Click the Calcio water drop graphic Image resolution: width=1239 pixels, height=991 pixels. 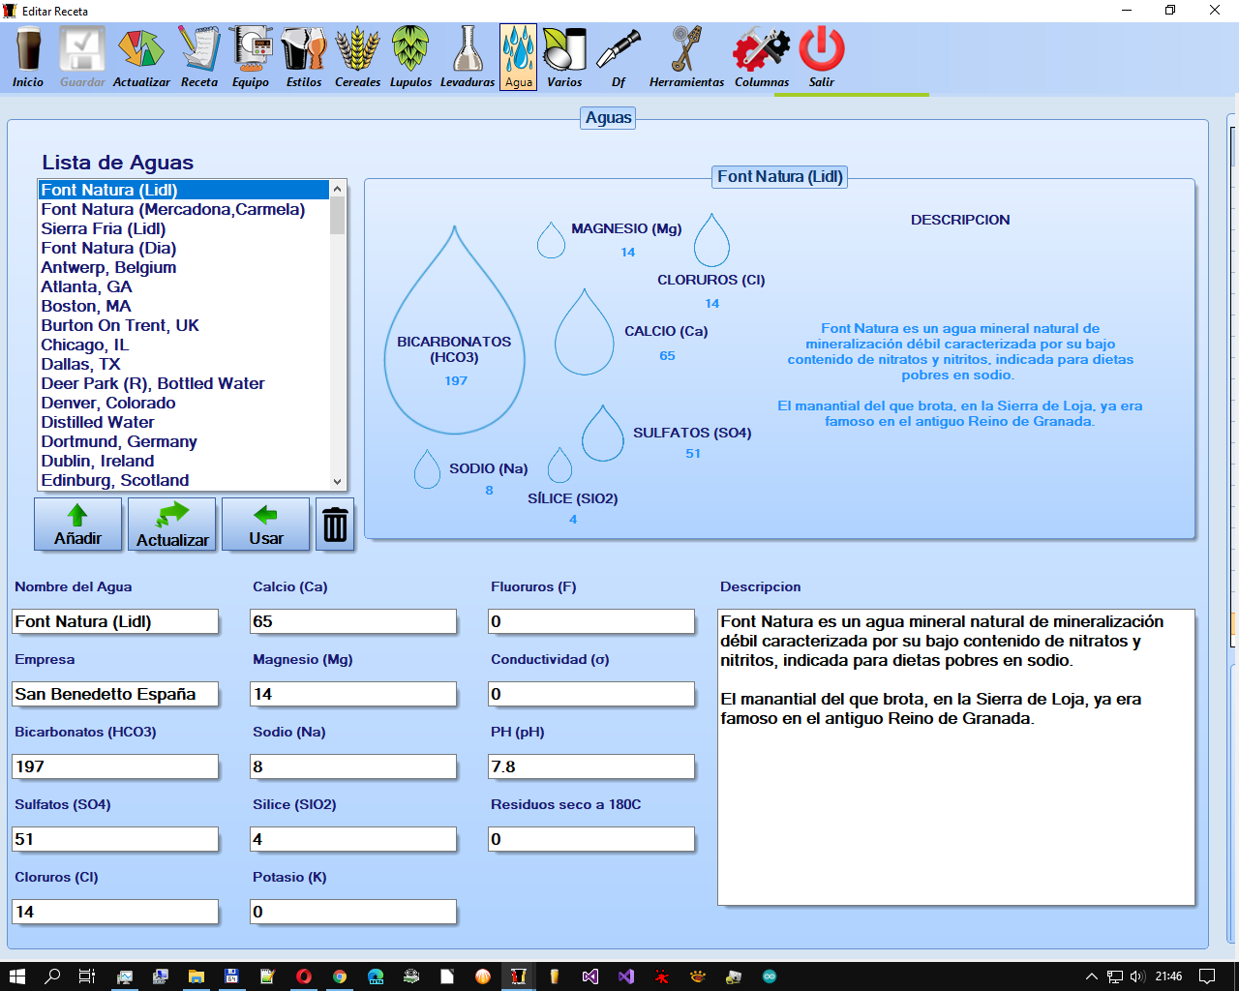pos(584,334)
